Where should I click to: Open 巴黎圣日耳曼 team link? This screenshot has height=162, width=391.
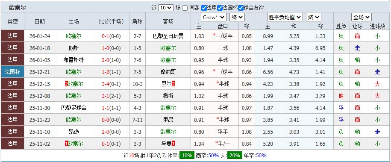click(x=168, y=36)
